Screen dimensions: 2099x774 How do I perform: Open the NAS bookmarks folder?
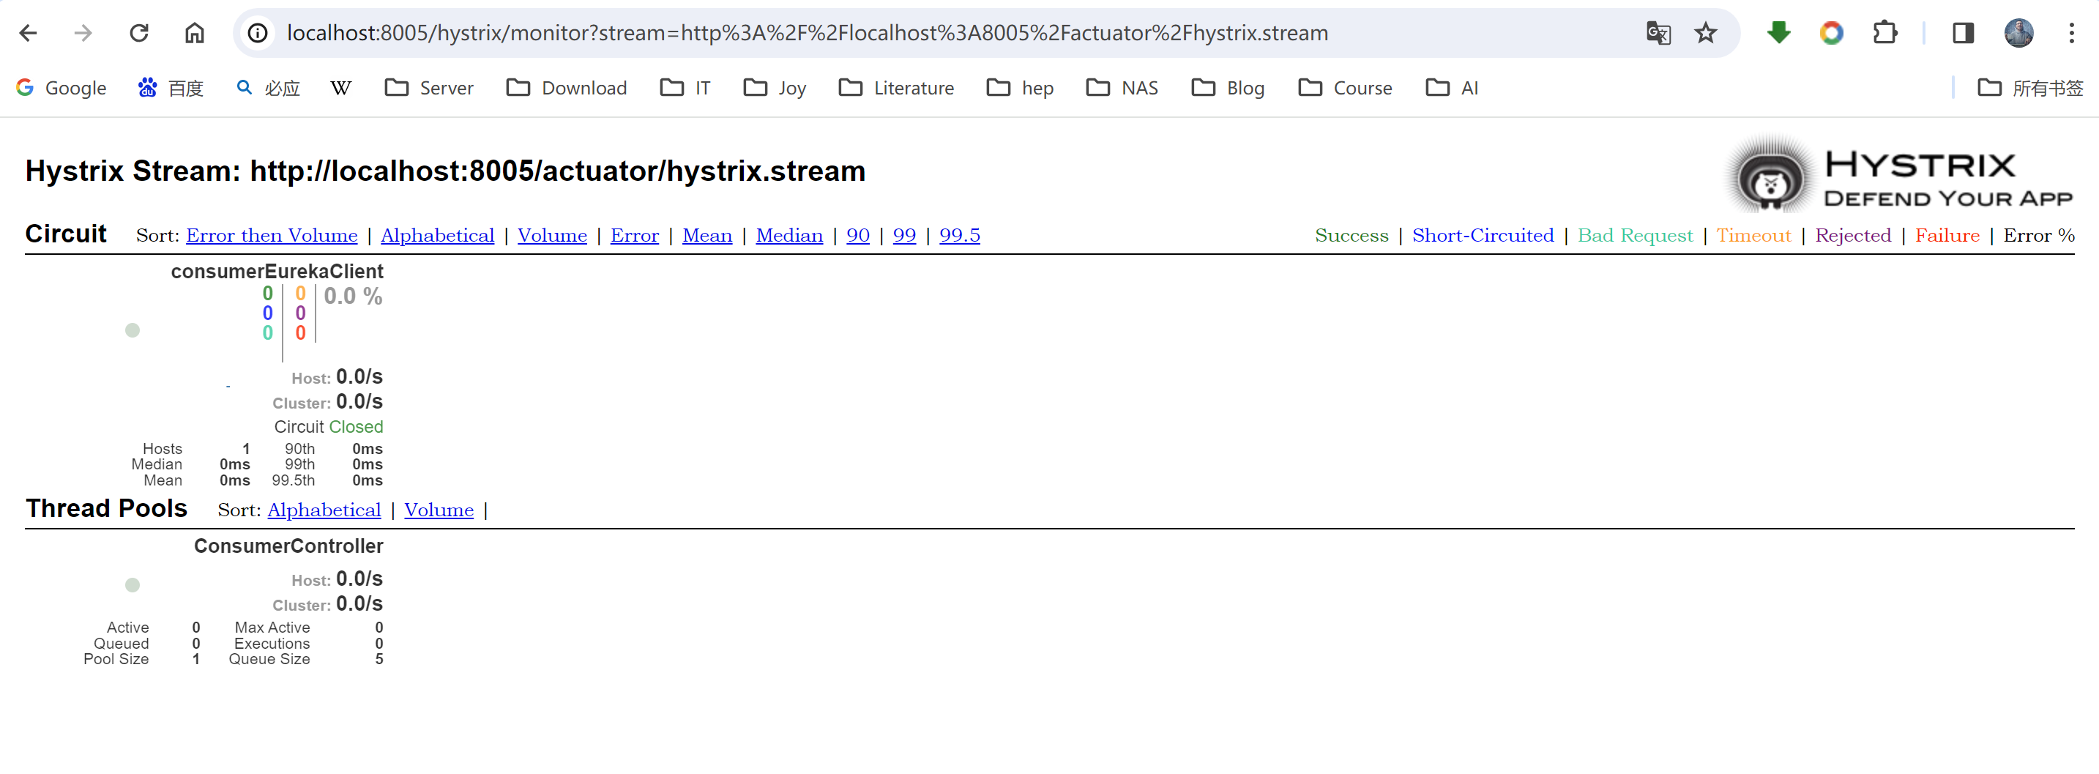point(1122,88)
